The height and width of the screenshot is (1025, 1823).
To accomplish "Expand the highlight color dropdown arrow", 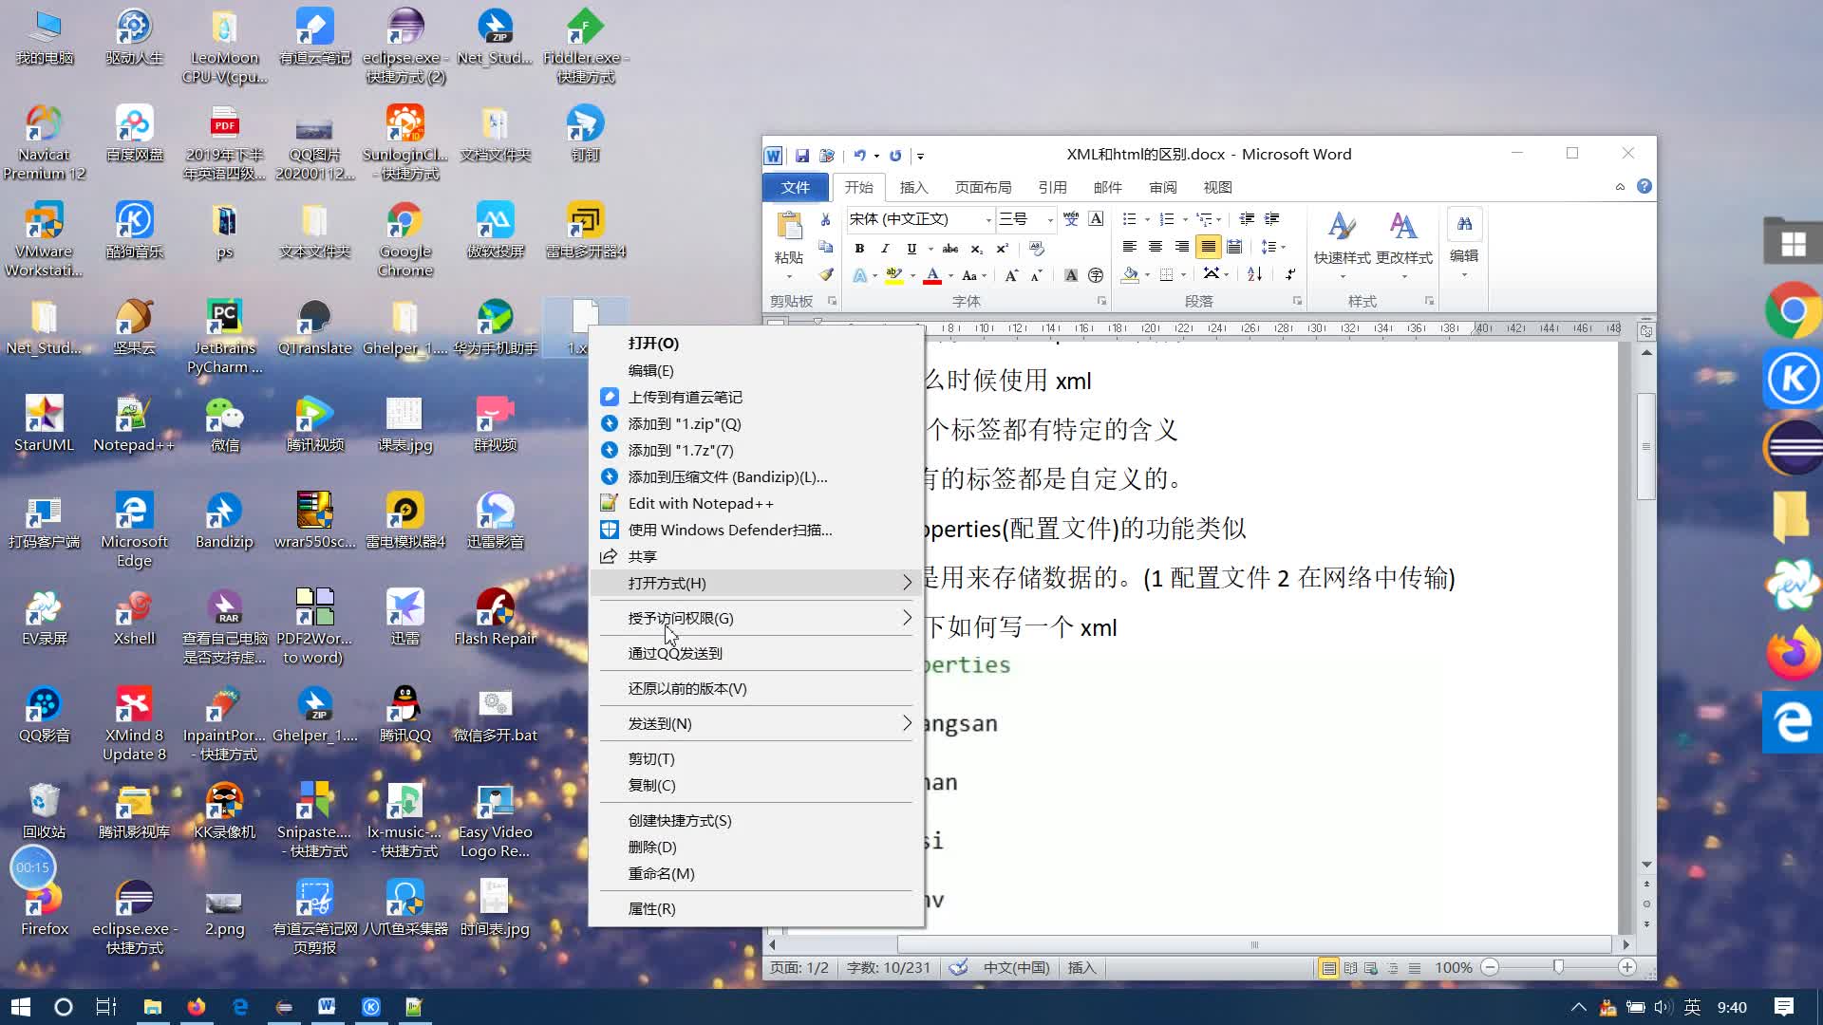I will point(912,276).
